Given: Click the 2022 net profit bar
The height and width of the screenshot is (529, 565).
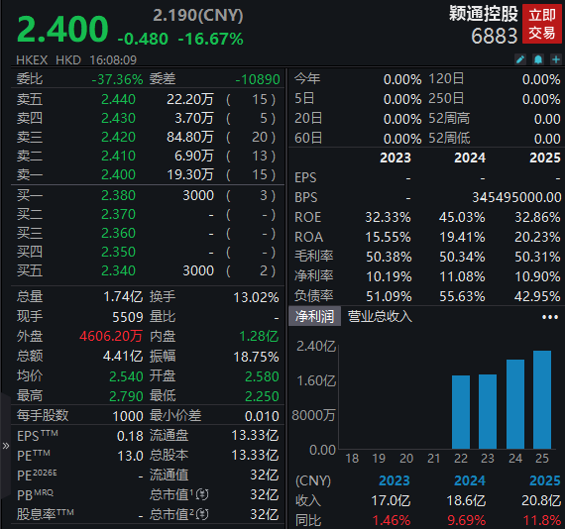Looking at the screenshot, I should pyautogui.click(x=461, y=412).
